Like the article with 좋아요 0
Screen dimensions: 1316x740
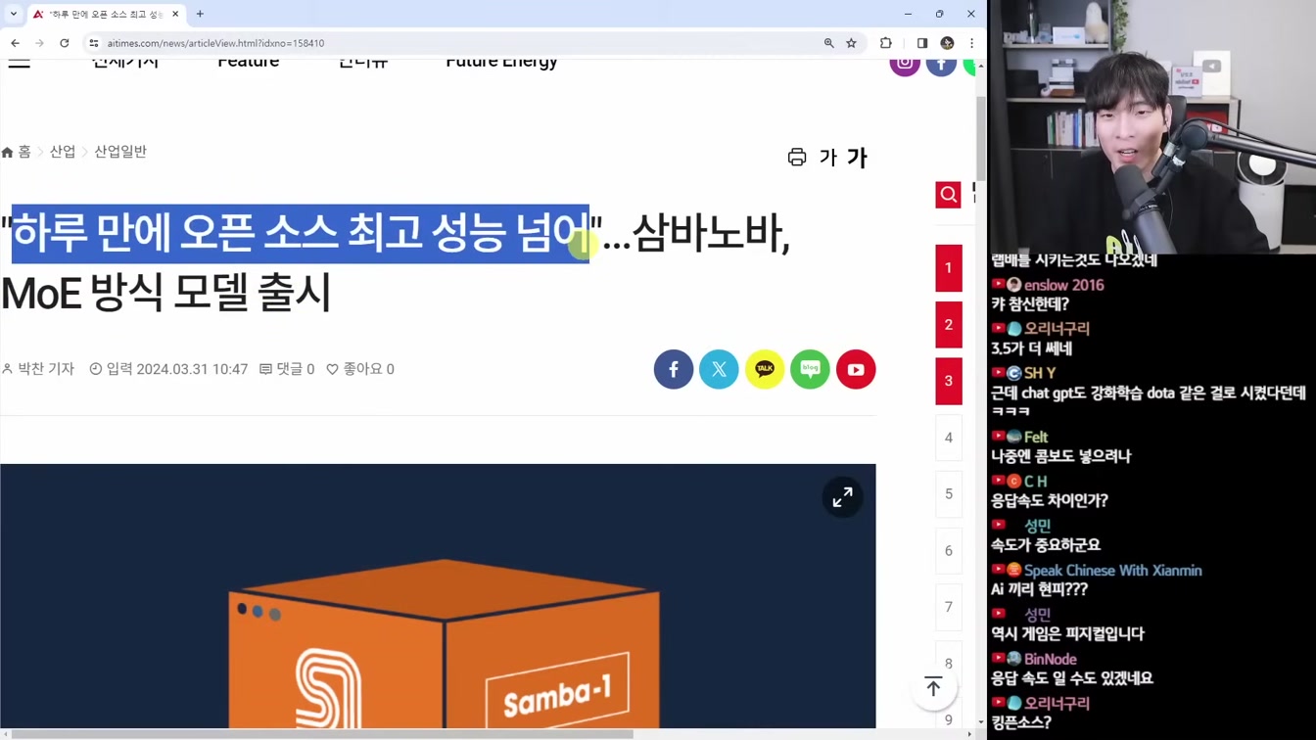(360, 369)
